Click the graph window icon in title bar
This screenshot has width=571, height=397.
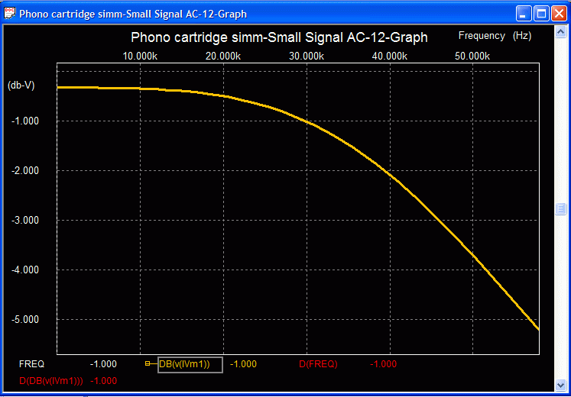click(10, 14)
